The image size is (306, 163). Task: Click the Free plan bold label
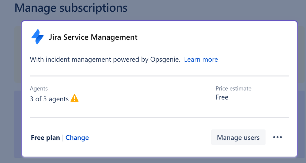[45, 138]
